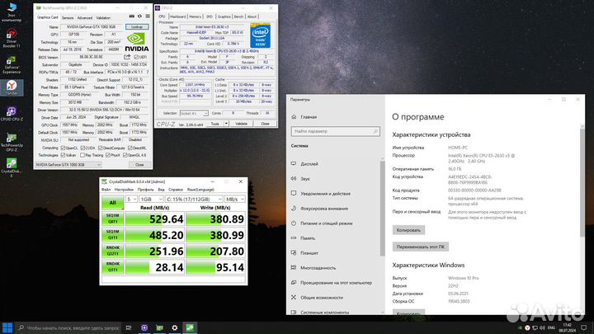Launch Driver Booster 11 desktop shortcut
594x334 pixels.
click(x=12, y=38)
